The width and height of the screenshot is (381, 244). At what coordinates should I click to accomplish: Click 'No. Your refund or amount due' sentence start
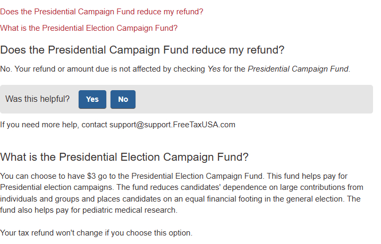pyautogui.click(x=53, y=69)
